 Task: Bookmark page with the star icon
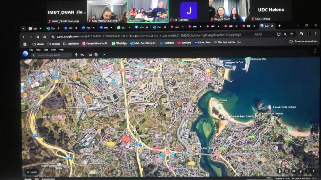(x=292, y=34)
